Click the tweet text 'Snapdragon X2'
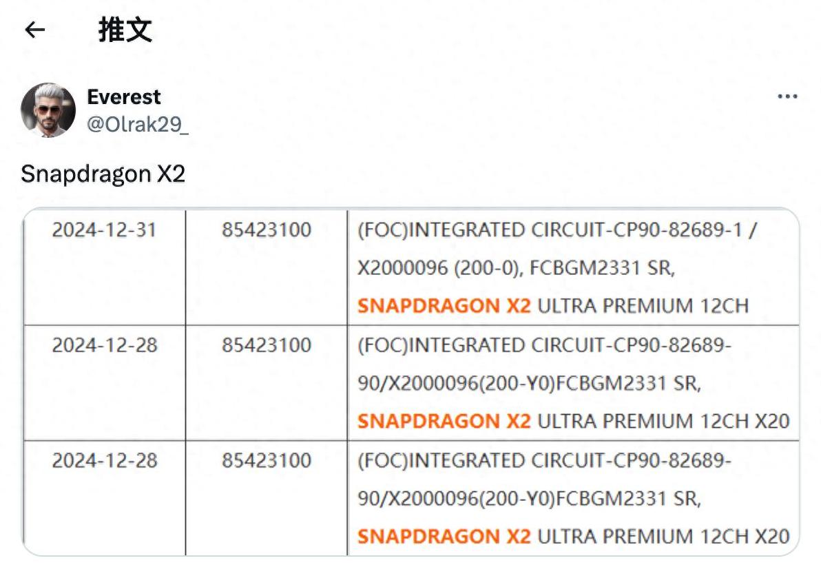This screenshot has height=576, width=821. tap(103, 174)
